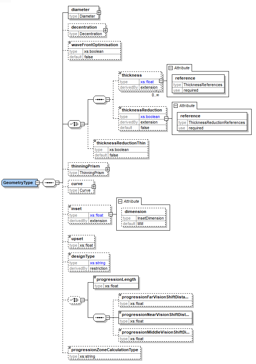Select the thicknessReductionThin element
The image size is (256, 364).
click(x=121, y=143)
